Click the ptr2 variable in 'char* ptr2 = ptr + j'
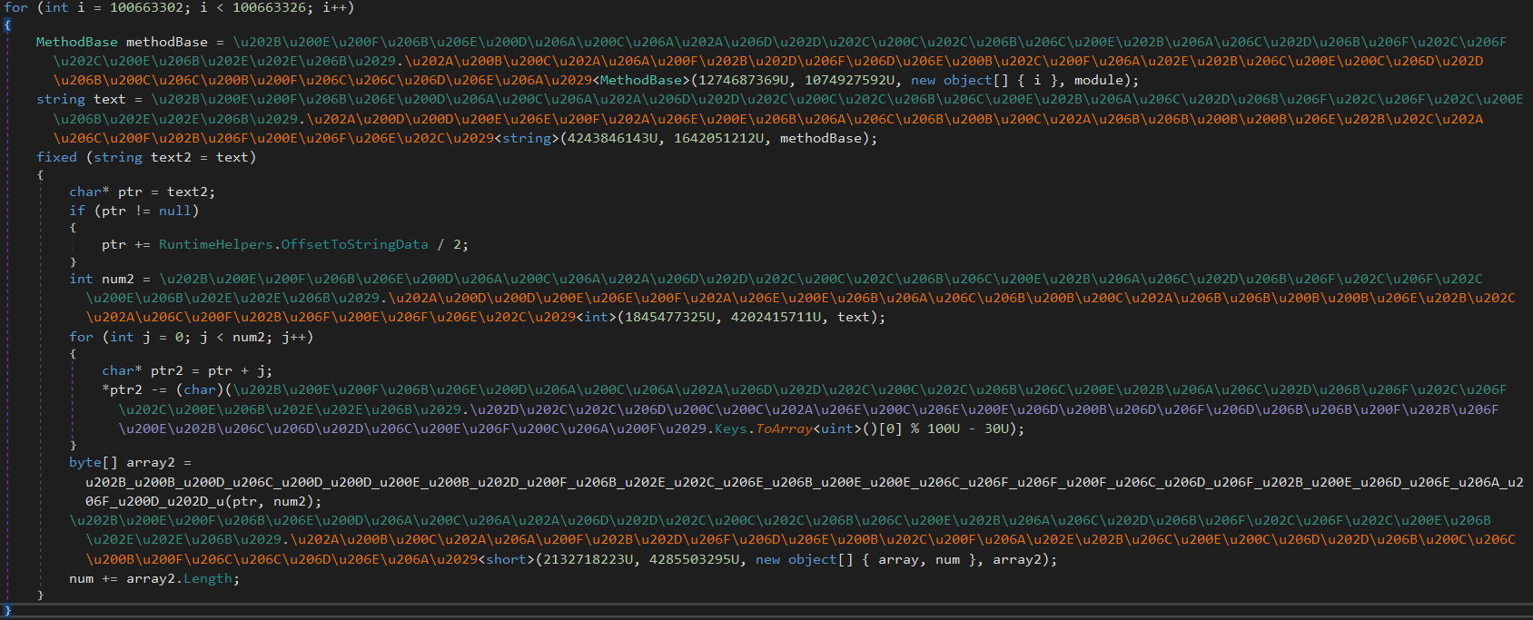1533x620 pixels. coord(167,370)
